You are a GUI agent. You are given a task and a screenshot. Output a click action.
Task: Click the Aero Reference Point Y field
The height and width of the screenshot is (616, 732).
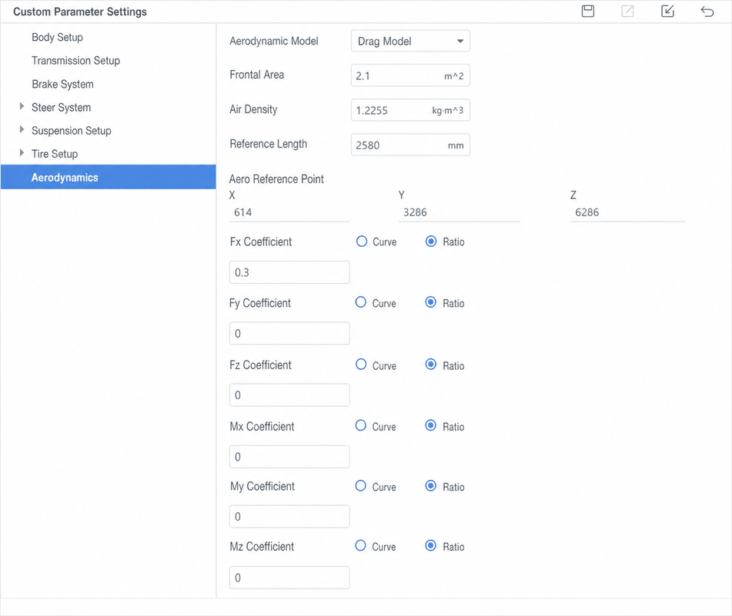click(460, 212)
